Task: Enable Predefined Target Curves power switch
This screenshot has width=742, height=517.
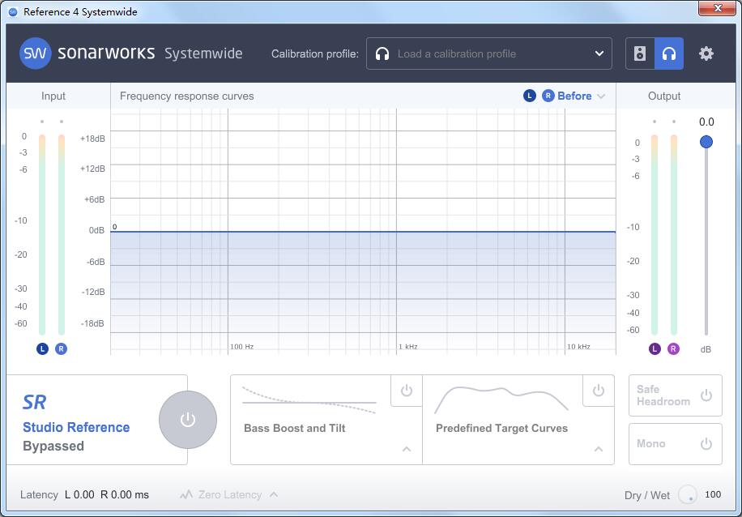Action: coord(598,391)
